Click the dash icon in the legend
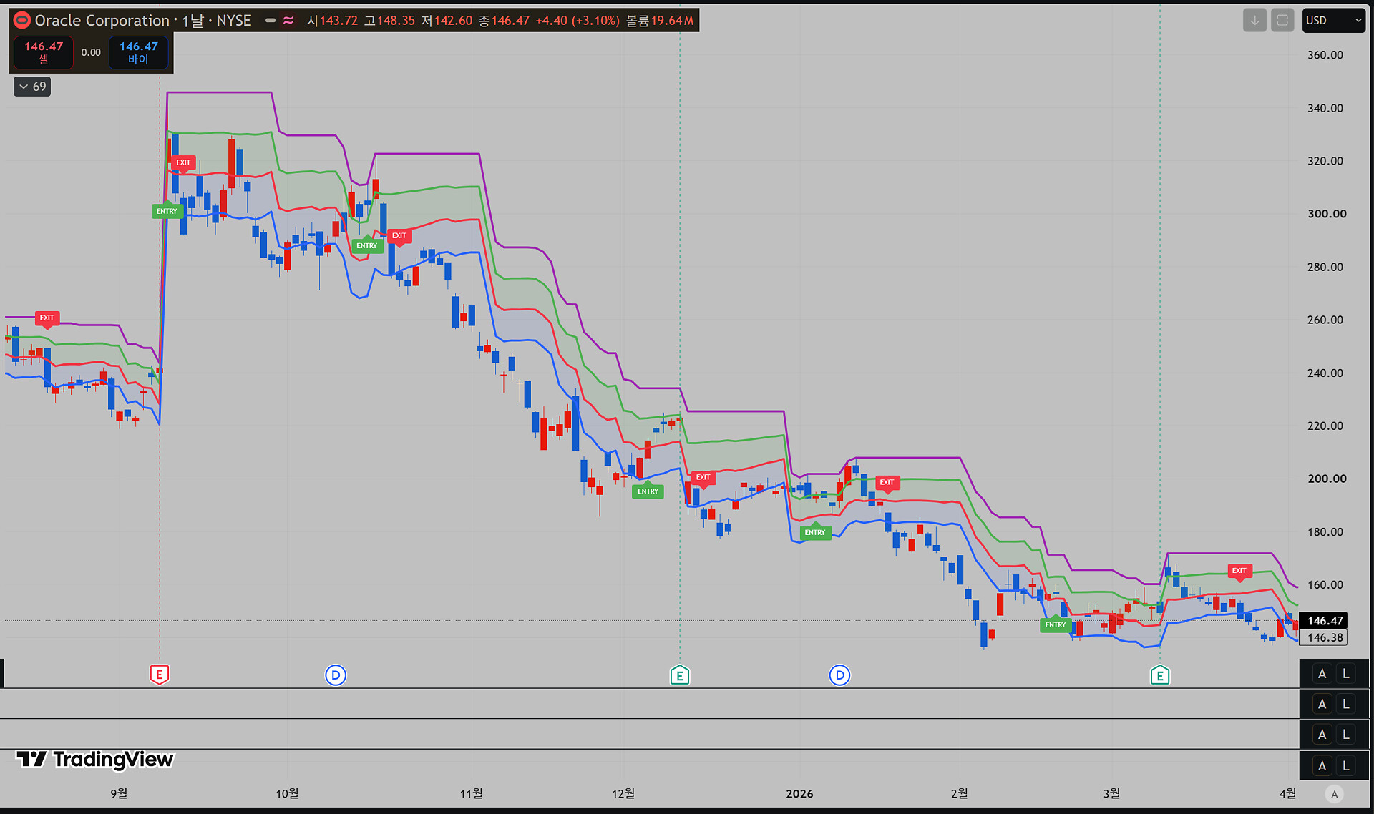 coord(271,21)
